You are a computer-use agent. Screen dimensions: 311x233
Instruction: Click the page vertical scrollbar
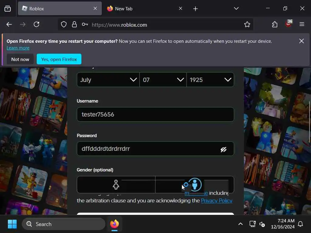click(309, 122)
